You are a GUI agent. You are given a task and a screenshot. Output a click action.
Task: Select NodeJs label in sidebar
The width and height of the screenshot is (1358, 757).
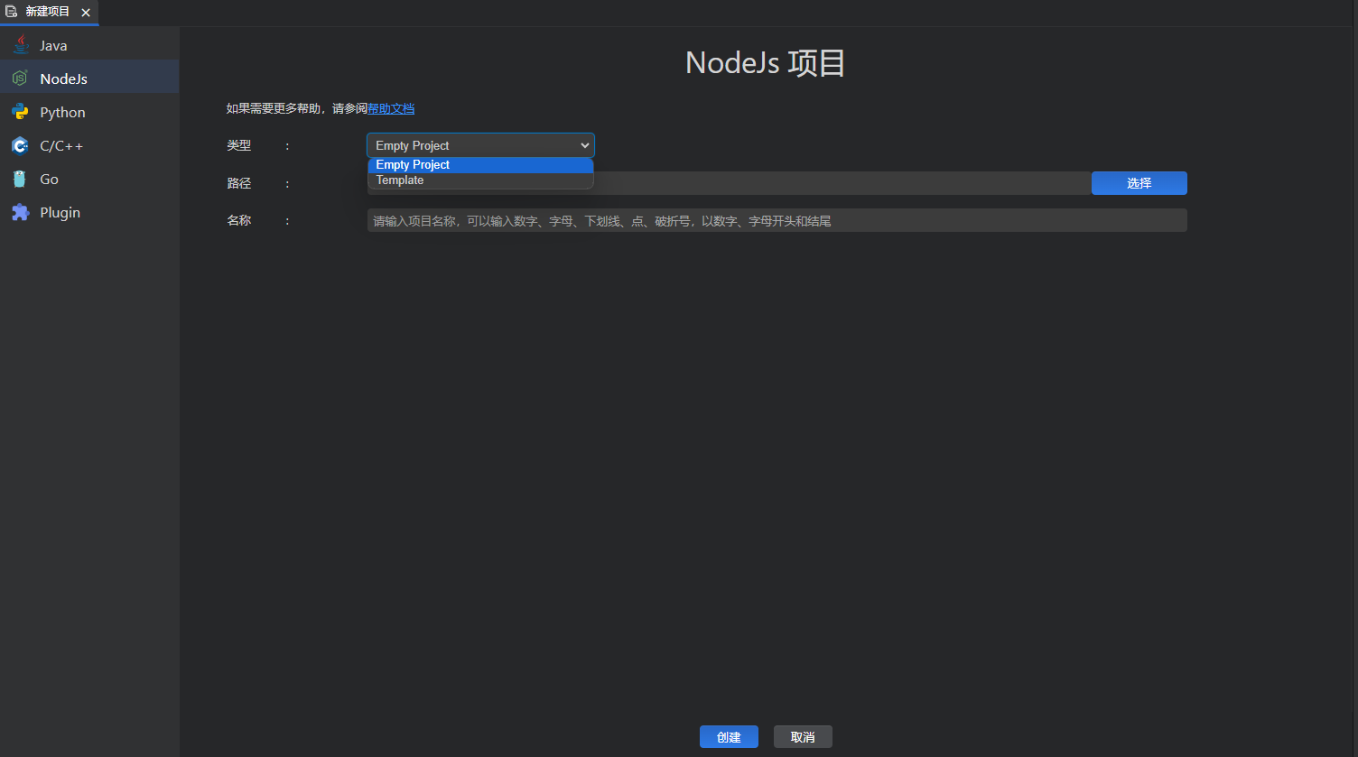tap(63, 78)
